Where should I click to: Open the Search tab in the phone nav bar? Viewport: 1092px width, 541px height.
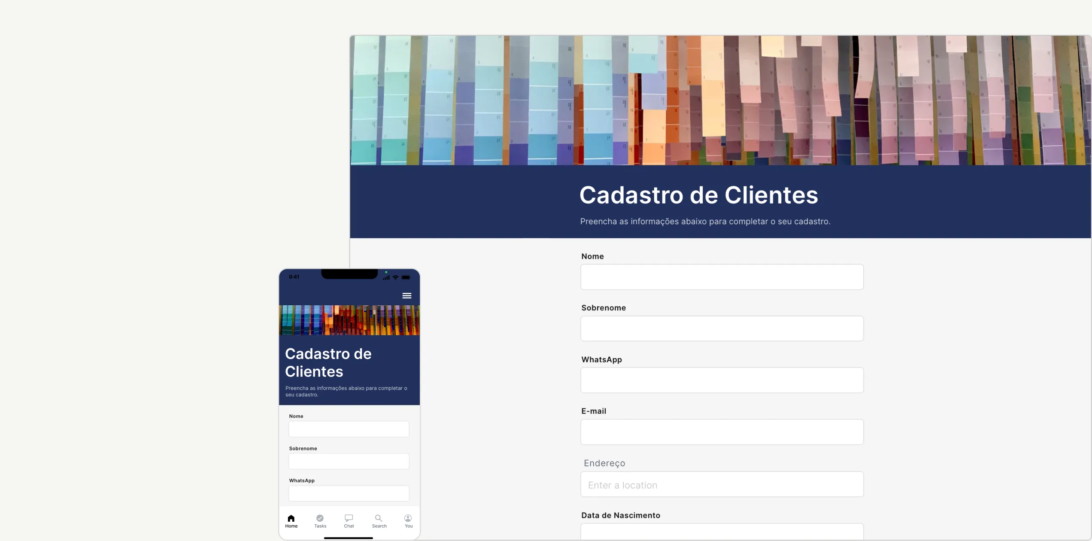[379, 521]
